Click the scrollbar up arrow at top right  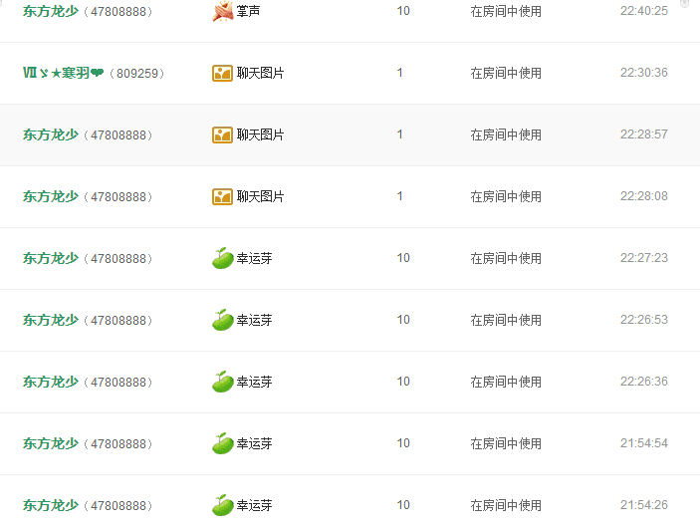pos(684,4)
